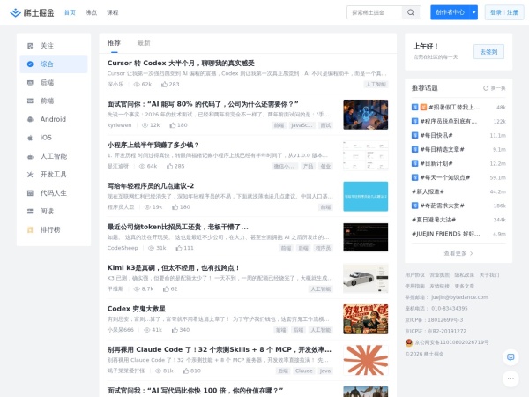Open the 关注 sidebar category icon

[30, 46]
